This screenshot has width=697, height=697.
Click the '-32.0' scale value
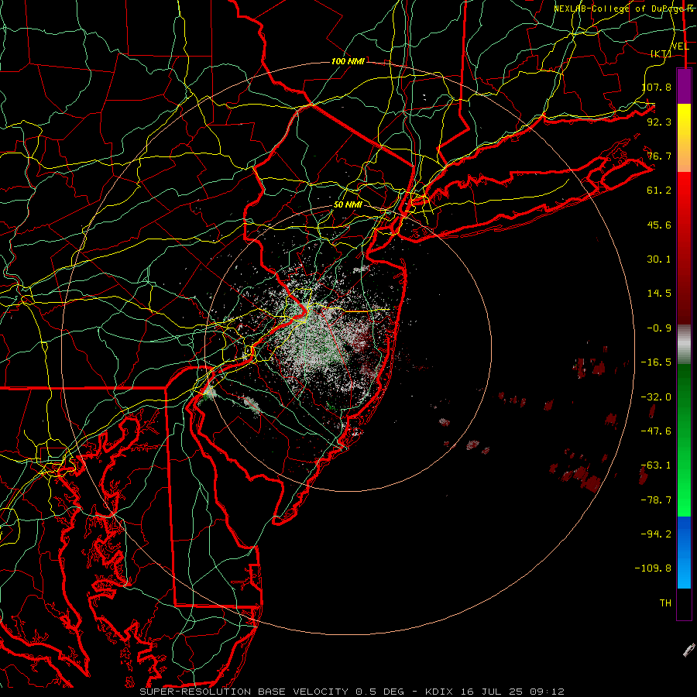point(656,397)
